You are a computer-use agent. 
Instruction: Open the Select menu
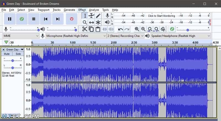click(21, 10)
